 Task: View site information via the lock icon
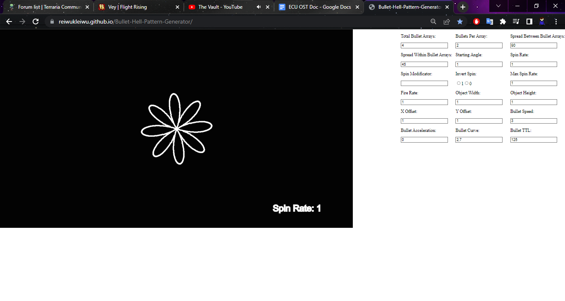(x=52, y=21)
